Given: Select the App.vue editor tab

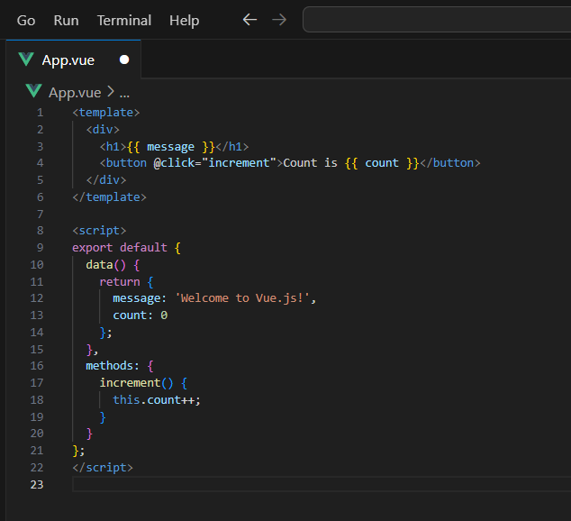Looking at the screenshot, I should pos(74,59).
